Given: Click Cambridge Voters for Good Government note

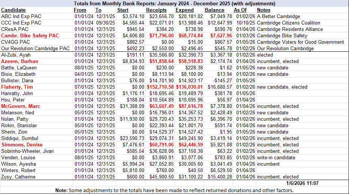Looking at the screenshot, I should pyautogui.click(x=301, y=42).
